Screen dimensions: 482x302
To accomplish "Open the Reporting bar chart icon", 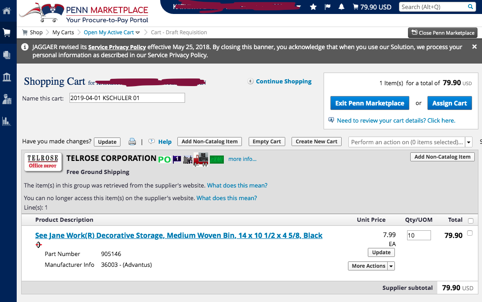I will [6, 121].
